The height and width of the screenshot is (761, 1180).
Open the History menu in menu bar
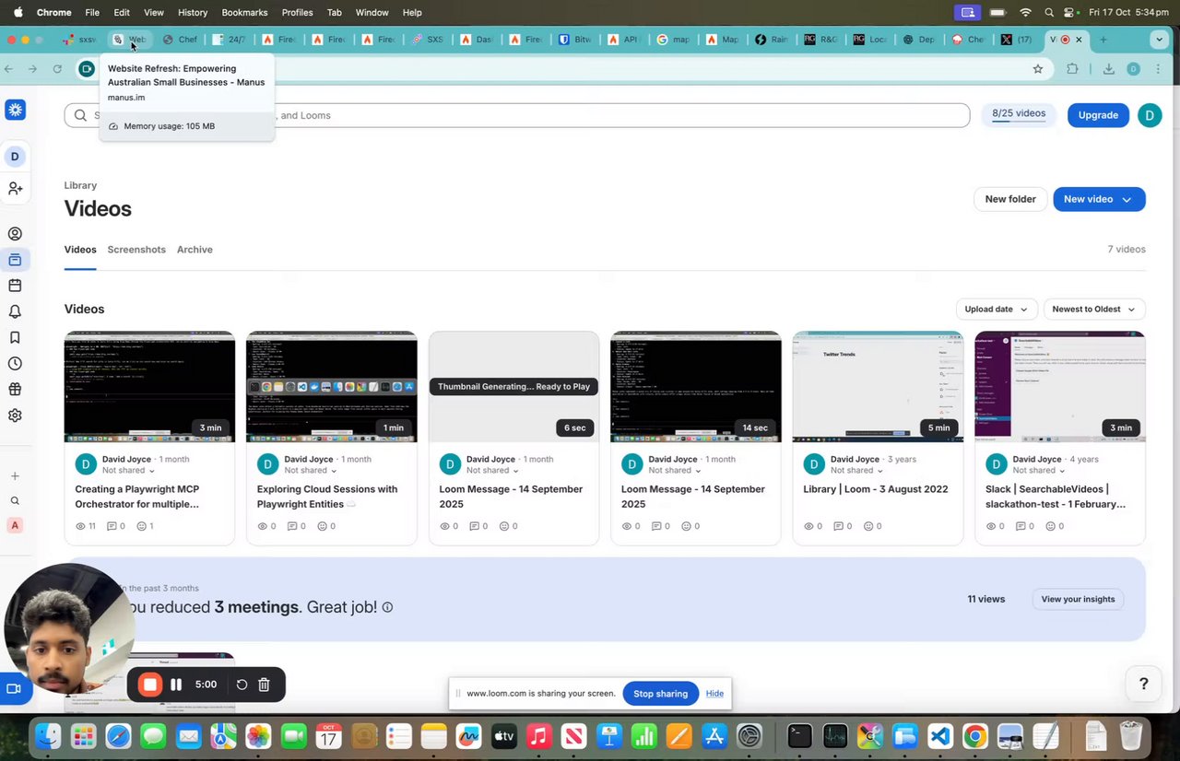(x=193, y=12)
